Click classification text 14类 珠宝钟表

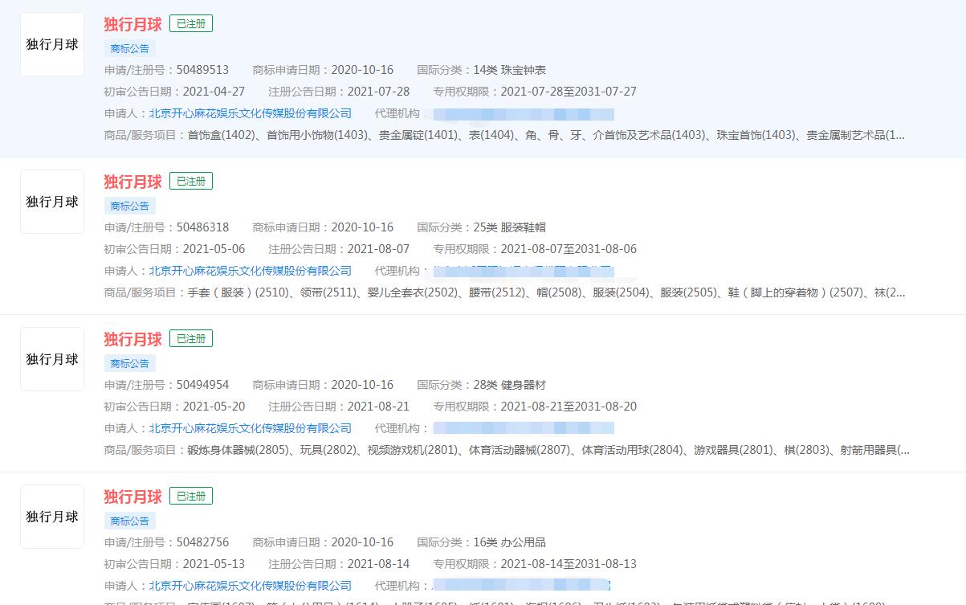[509, 70]
